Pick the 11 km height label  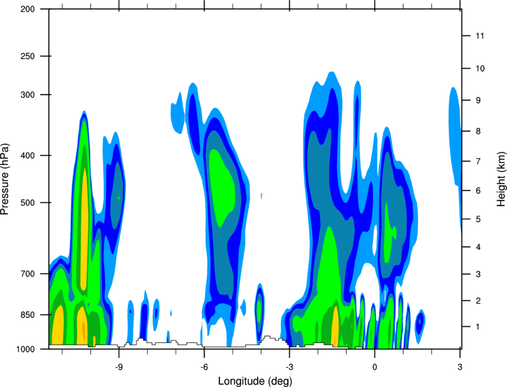point(480,36)
